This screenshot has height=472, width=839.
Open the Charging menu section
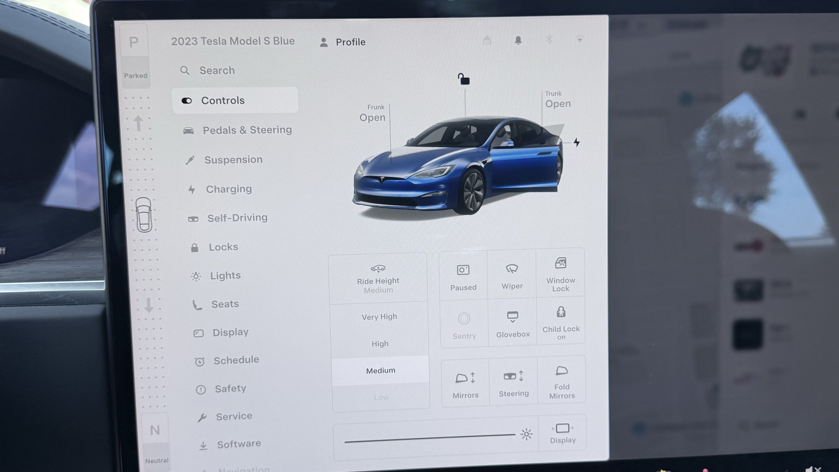pos(229,189)
